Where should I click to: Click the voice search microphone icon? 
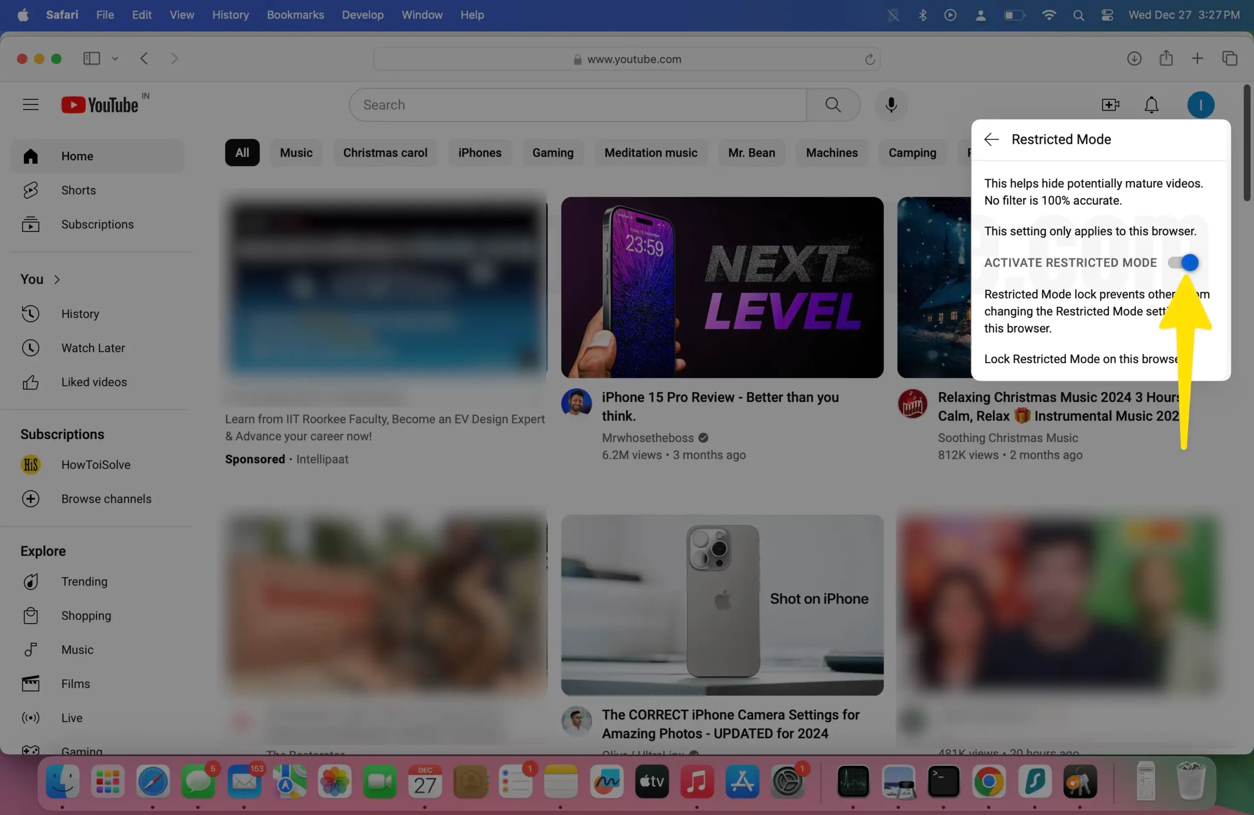891,105
